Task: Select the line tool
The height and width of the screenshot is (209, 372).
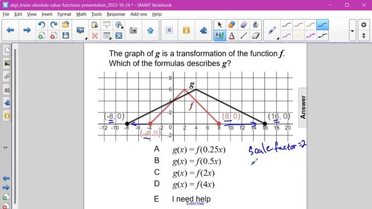Action: pyautogui.click(x=244, y=36)
